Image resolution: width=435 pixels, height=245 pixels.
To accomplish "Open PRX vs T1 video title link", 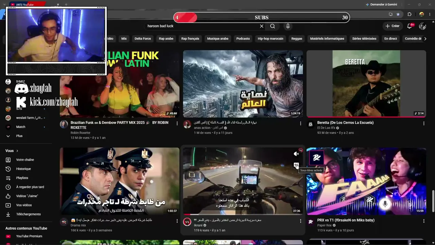I will tap(346, 220).
